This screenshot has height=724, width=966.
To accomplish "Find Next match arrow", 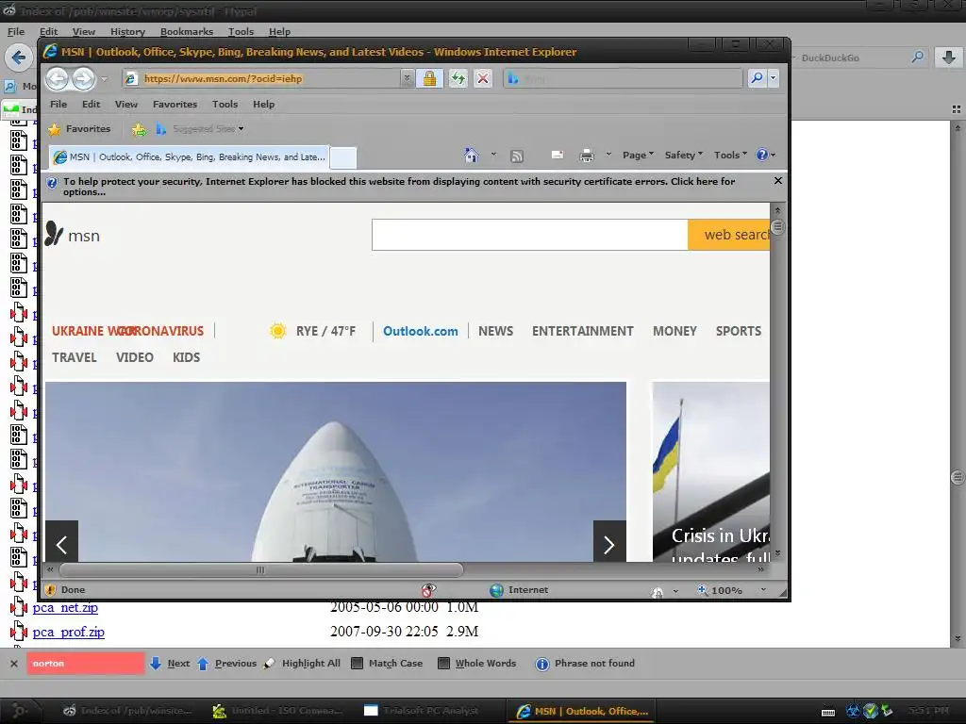I will (x=171, y=663).
